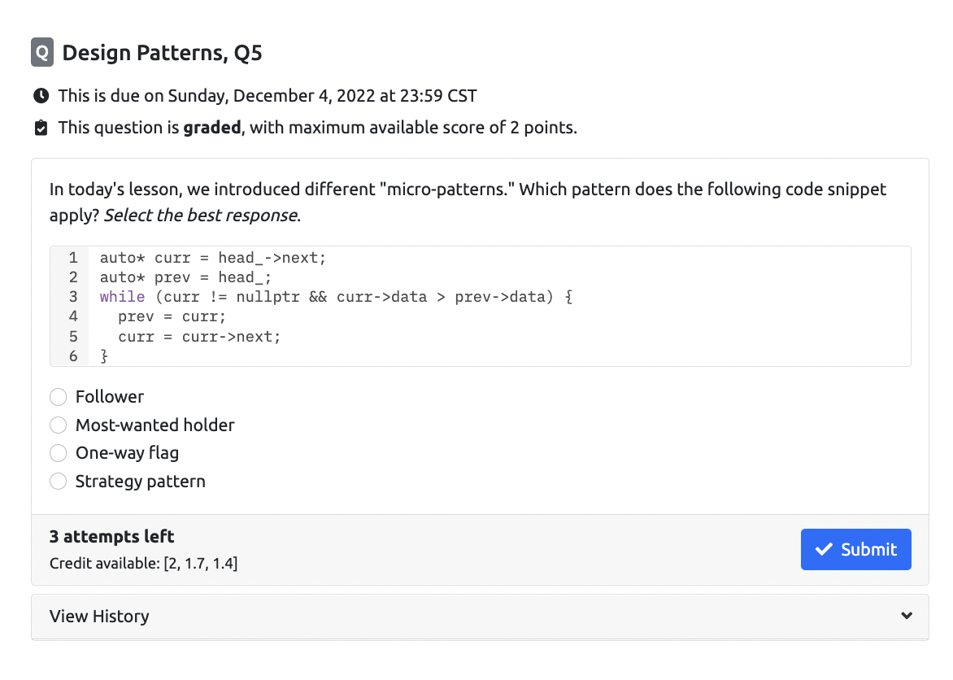This screenshot has height=680, width=953.
Task: Open the View History panel
Action: 480,616
